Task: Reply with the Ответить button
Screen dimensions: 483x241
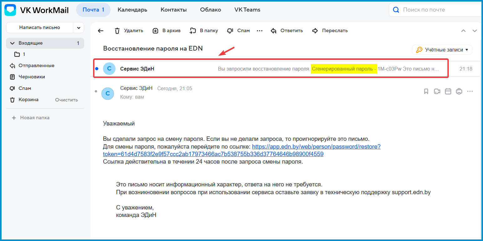Action: click(x=287, y=31)
